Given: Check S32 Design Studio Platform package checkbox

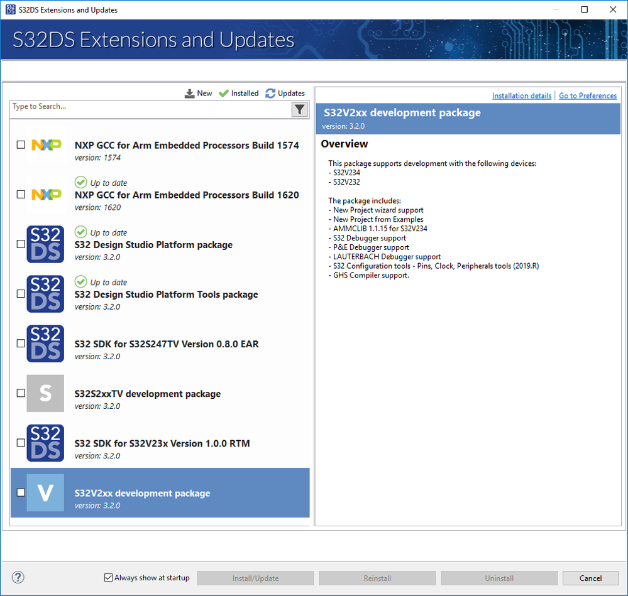Looking at the screenshot, I should (x=21, y=244).
